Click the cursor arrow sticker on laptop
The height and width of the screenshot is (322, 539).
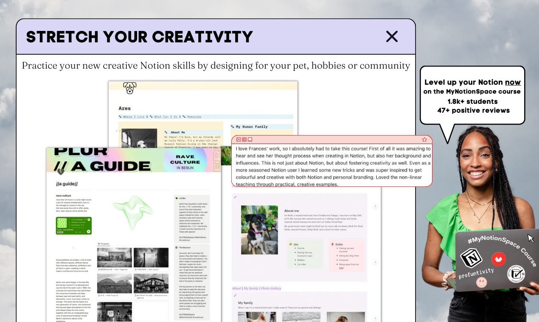pyautogui.click(x=531, y=238)
